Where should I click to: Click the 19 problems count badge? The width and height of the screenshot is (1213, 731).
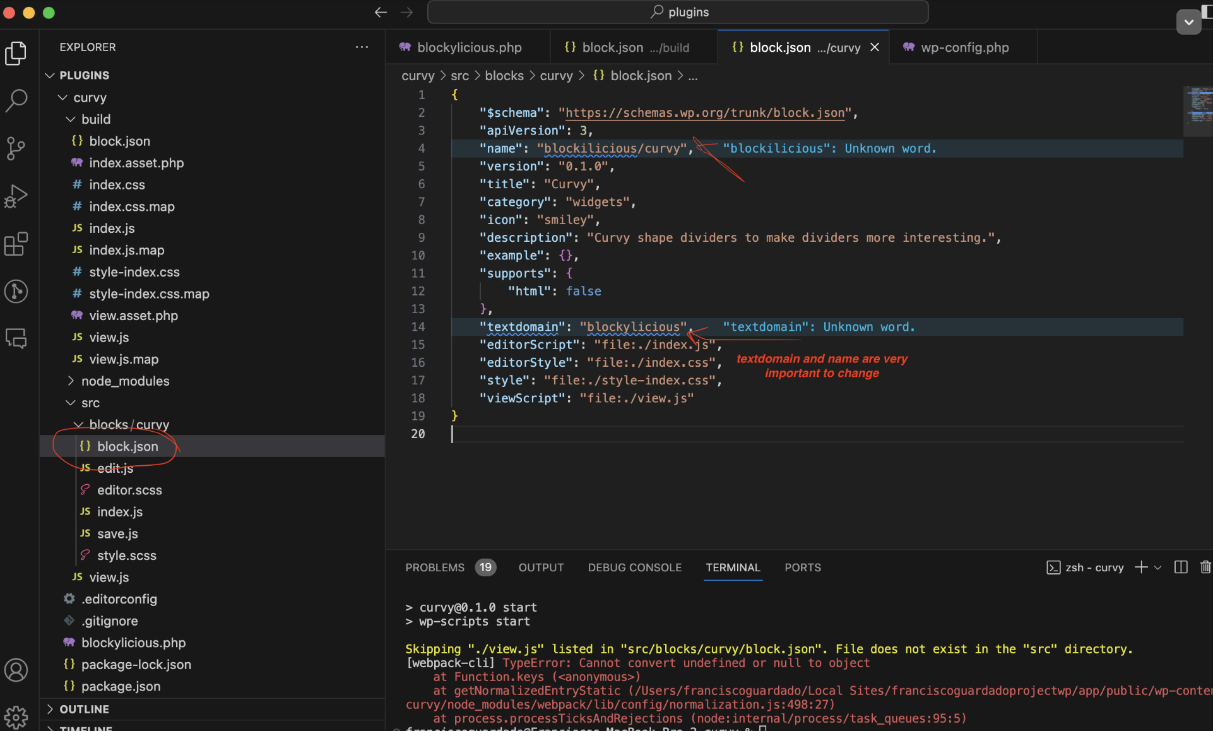tap(485, 568)
